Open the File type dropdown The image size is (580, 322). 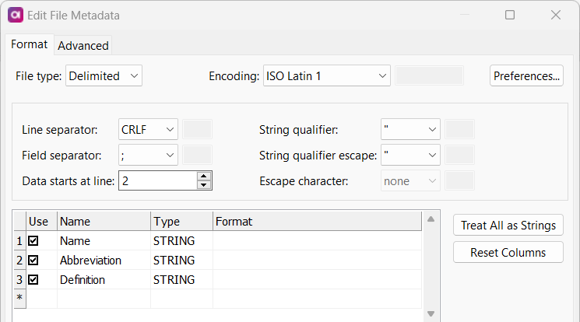coord(104,75)
